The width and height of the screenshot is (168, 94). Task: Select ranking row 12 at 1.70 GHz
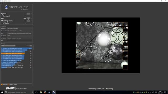click(x=16, y=67)
